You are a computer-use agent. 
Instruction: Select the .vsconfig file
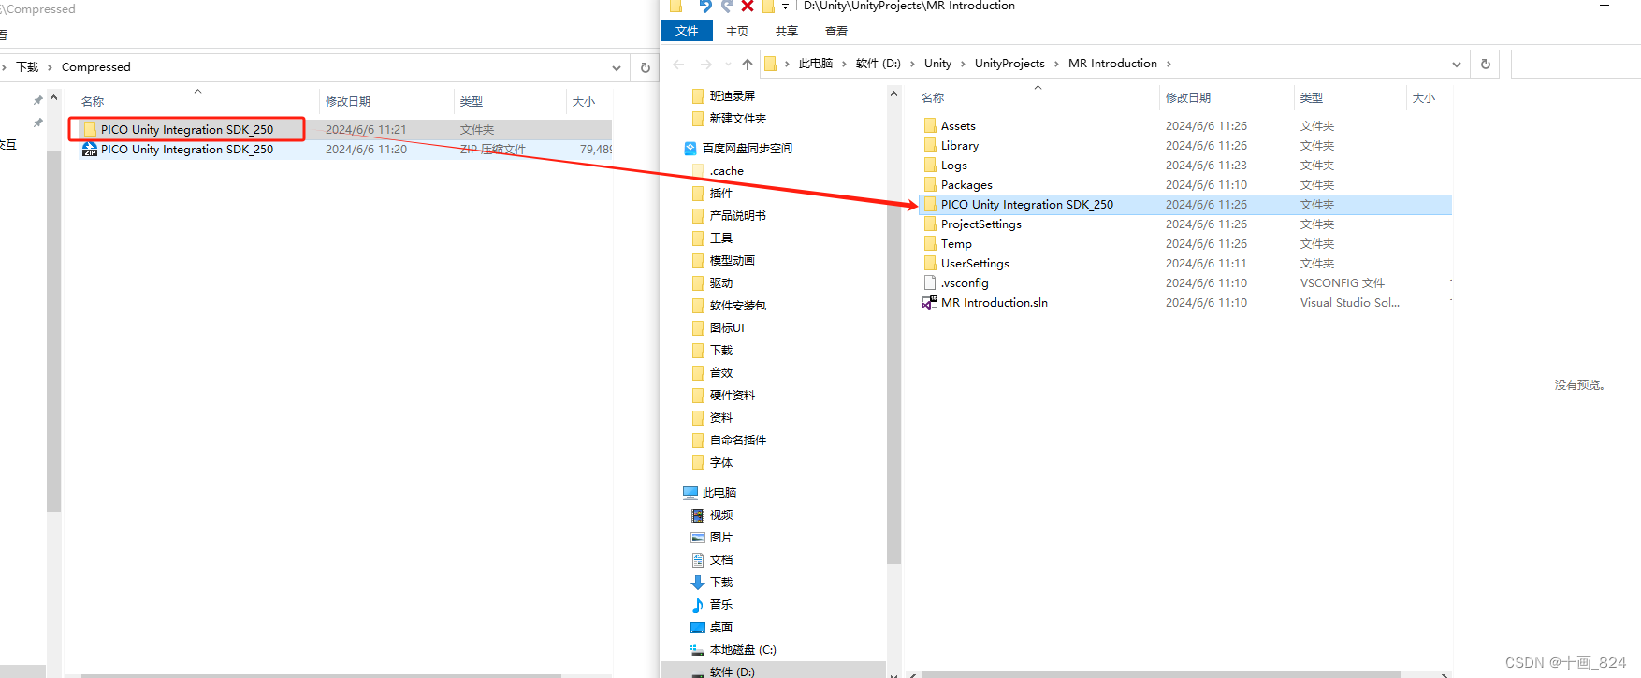click(965, 282)
